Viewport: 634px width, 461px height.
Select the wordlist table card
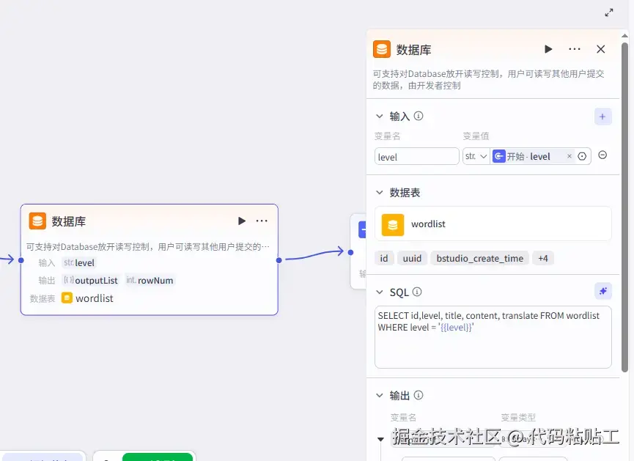pos(493,224)
